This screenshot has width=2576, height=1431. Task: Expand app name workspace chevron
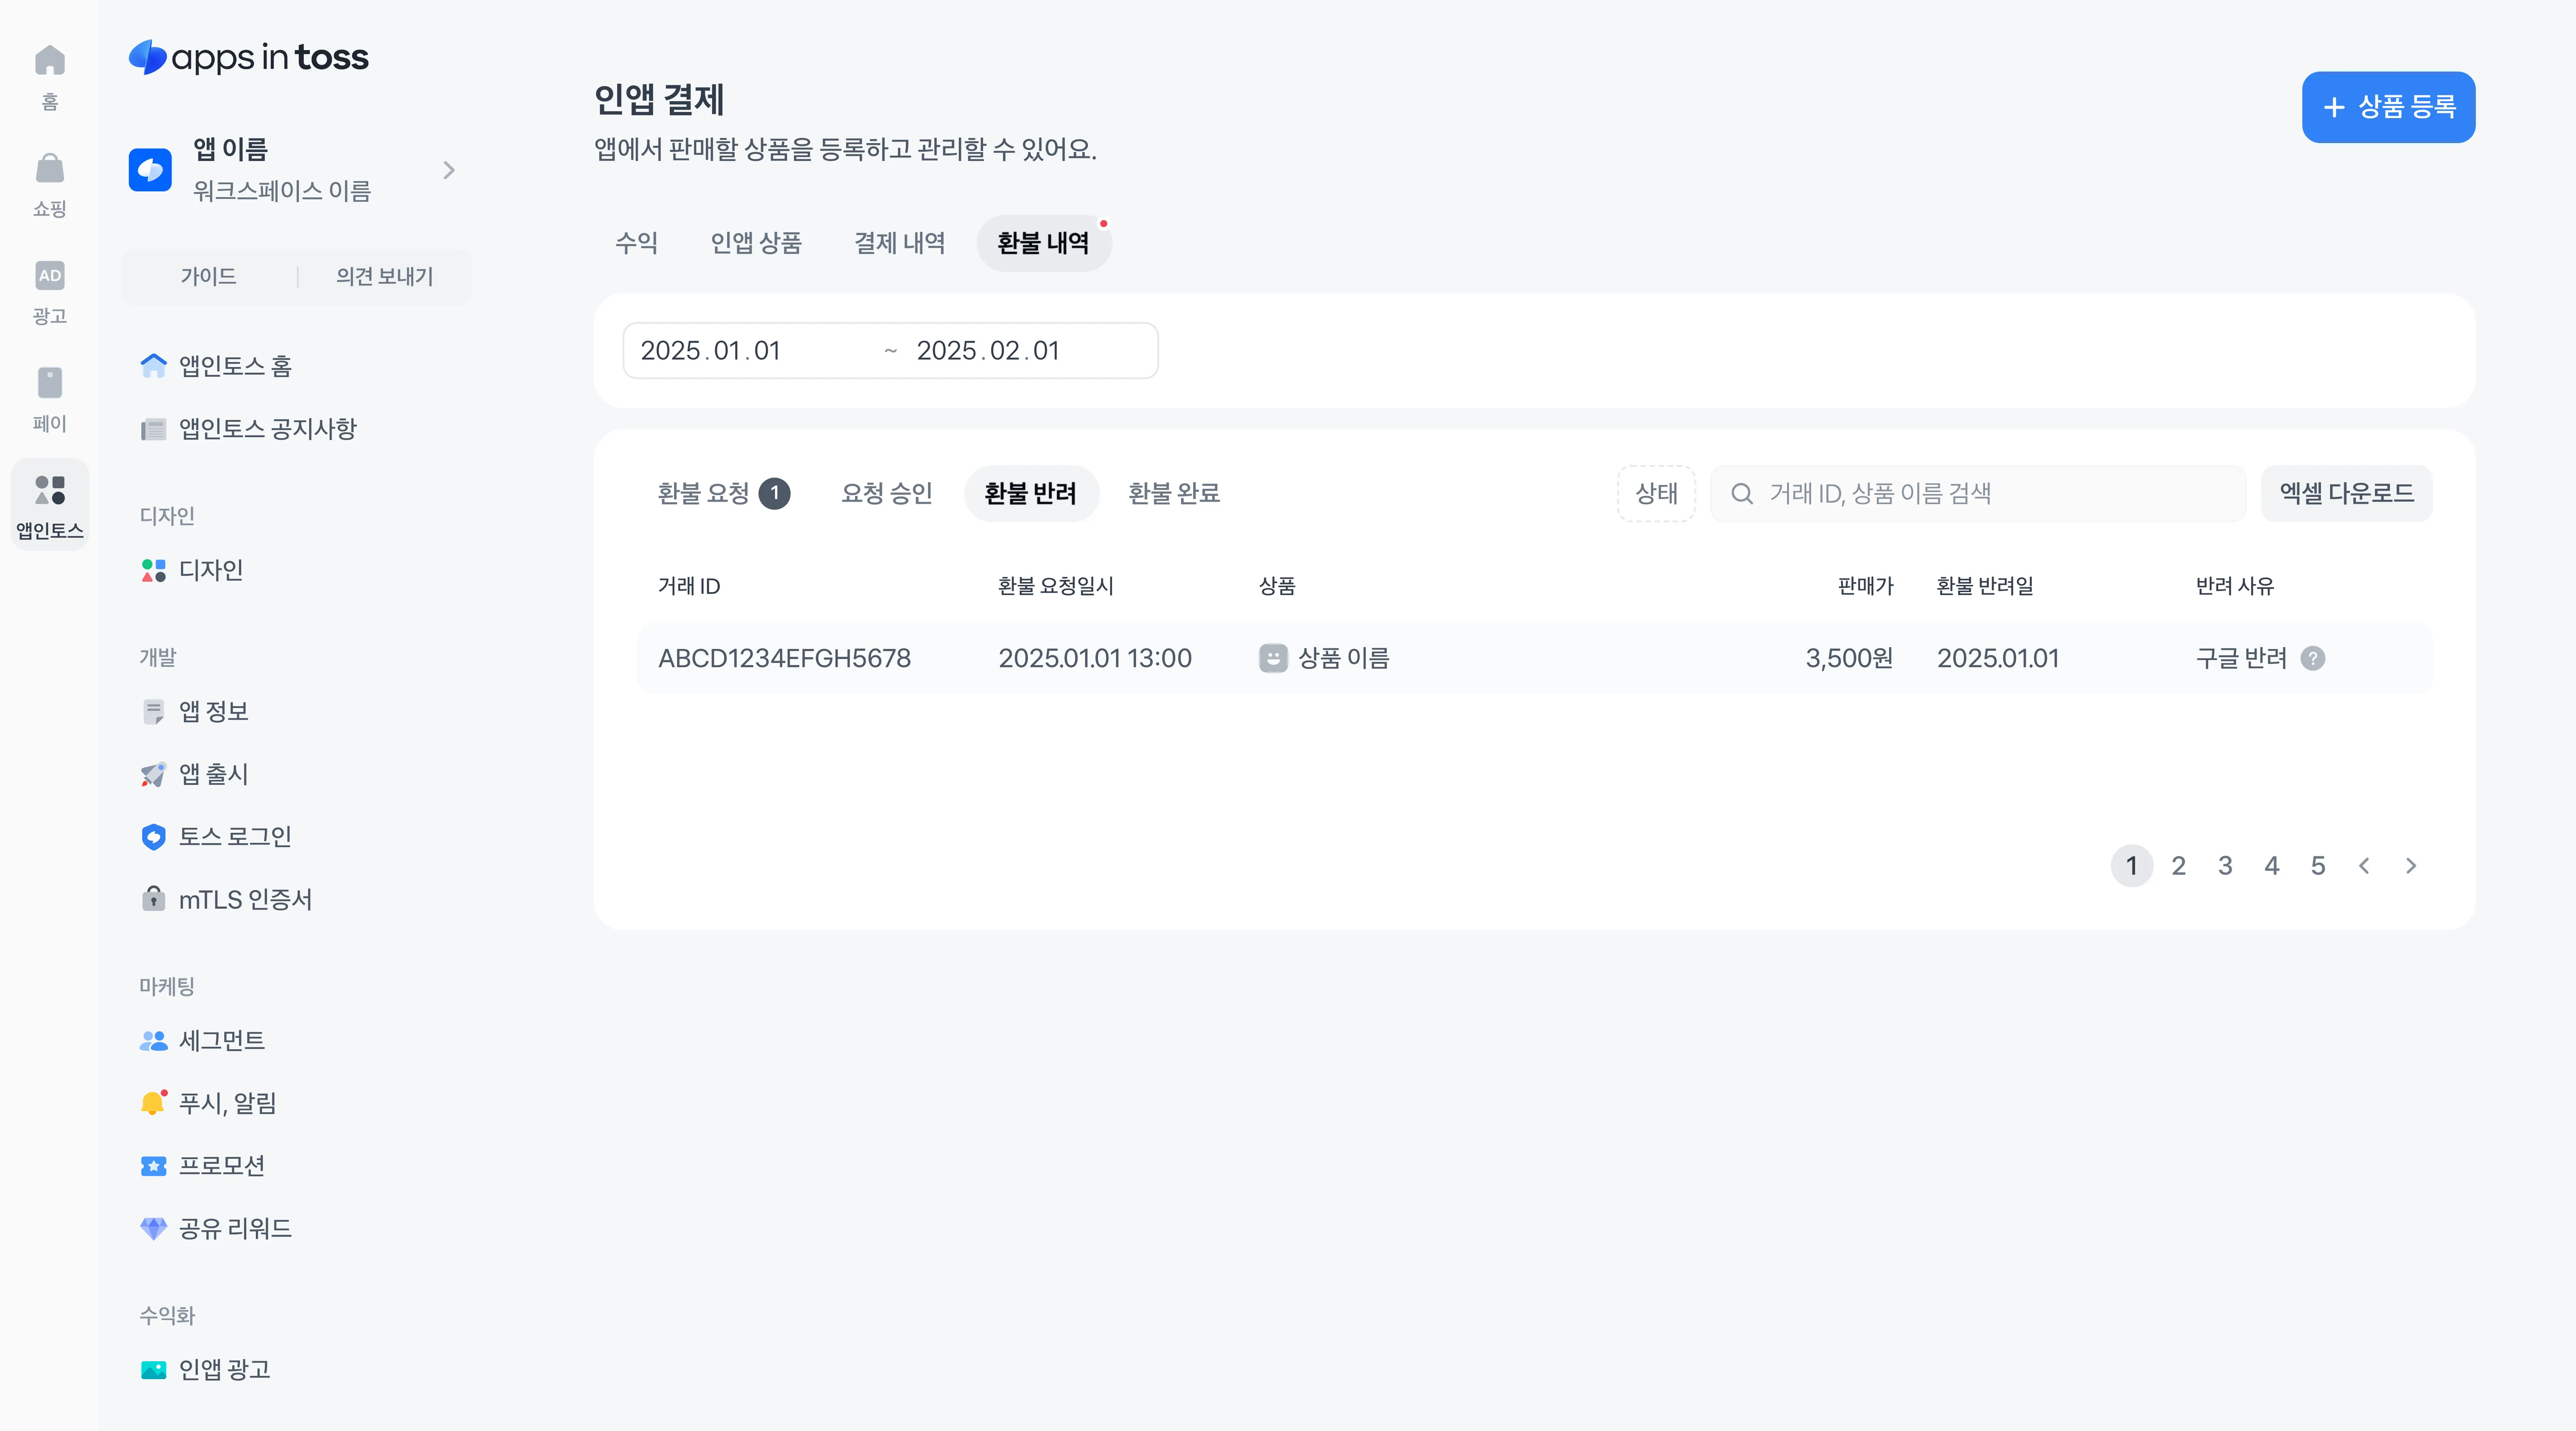449,170
